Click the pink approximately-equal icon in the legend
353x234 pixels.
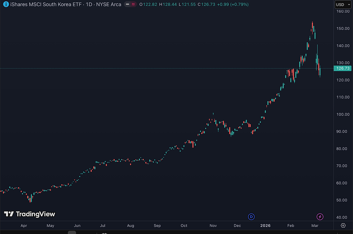pyautogui.click(x=133, y=4)
